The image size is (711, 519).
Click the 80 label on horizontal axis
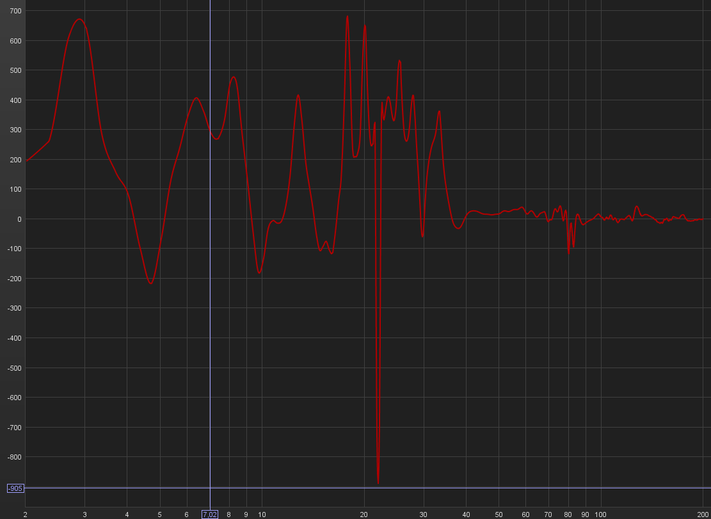tap(568, 515)
